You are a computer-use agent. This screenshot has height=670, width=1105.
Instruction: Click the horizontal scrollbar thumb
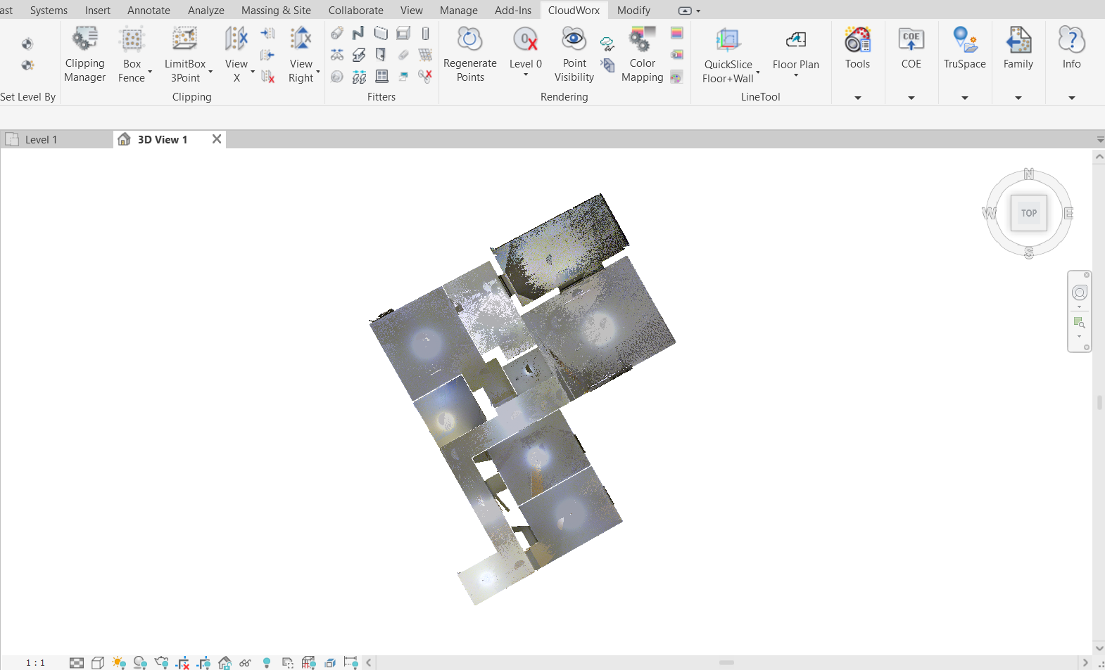click(726, 662)
